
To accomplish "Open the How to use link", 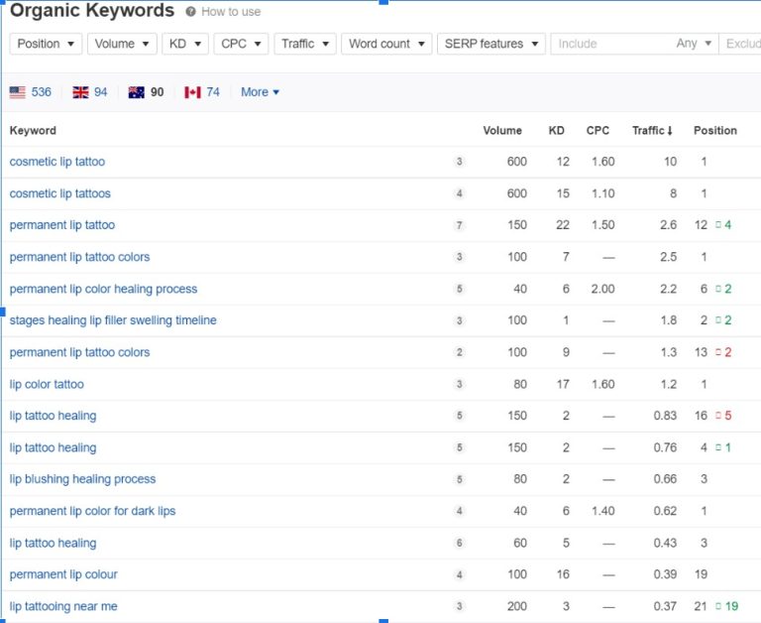I will coord(231,12).
